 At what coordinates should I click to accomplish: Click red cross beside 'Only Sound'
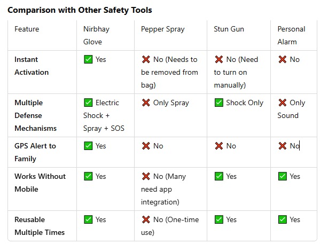coord(283,103)
